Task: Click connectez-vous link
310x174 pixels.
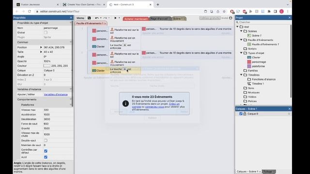Action: tap(155, 107)
